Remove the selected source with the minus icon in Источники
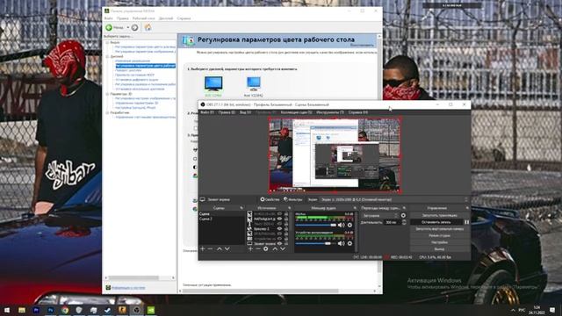The image size is (562, 316). pyautogui.click(x=258, y=248)
